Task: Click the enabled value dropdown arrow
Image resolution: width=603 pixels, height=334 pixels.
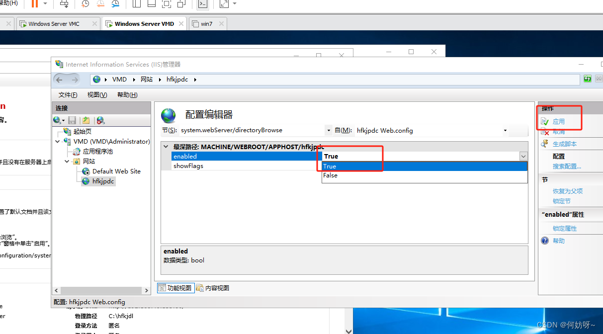Action: point(523,156)
